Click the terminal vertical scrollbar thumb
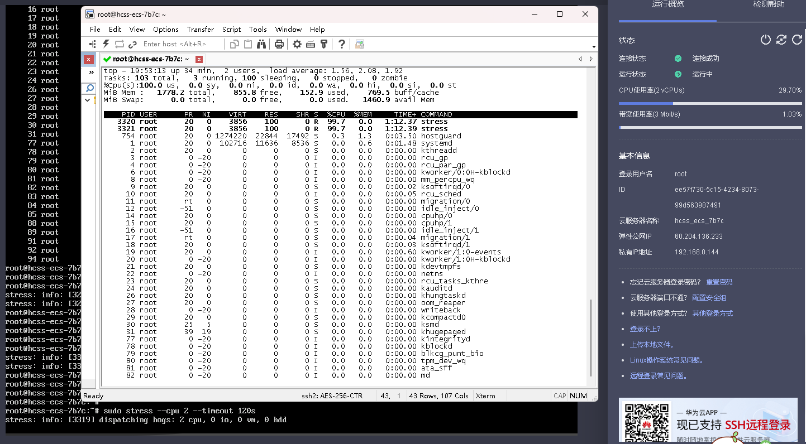The image size is (806, 444). pyautogui.click(x=591, y=338)
